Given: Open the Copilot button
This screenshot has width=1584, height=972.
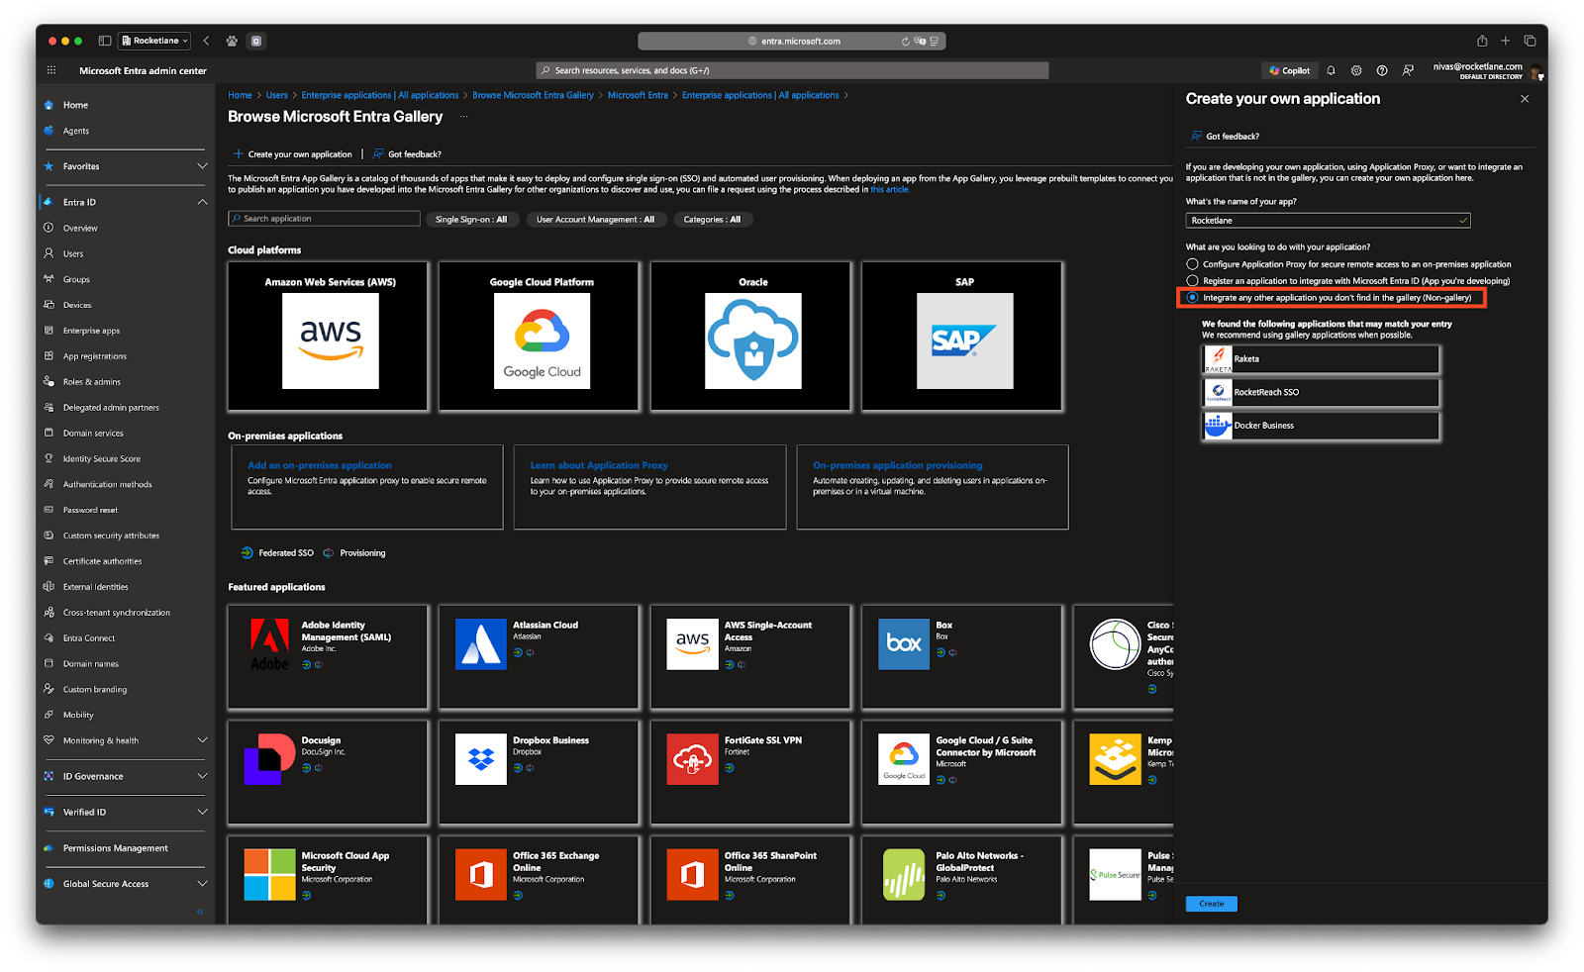Looking at the screenshot, I should [1289, 70].
